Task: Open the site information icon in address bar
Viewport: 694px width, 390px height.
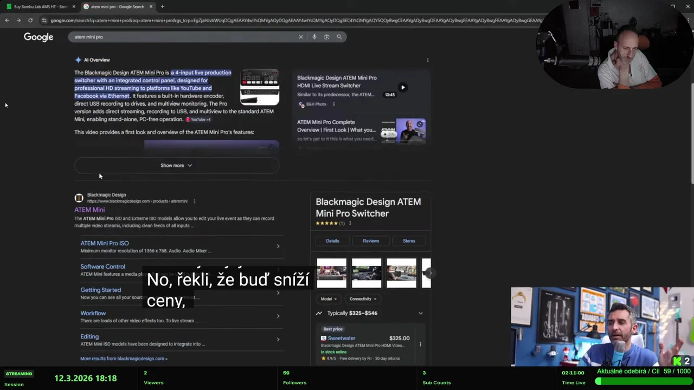Action: point(44,21)
